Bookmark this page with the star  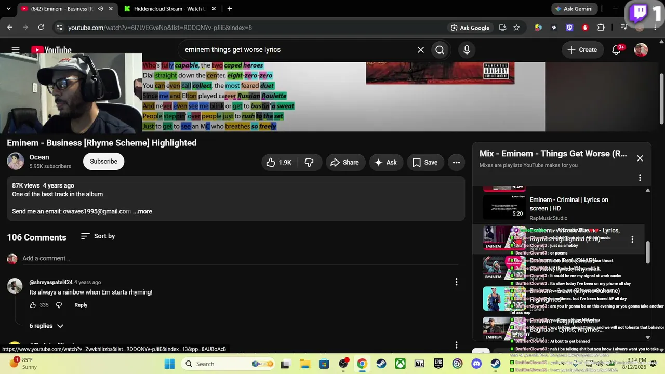[516, 28]
